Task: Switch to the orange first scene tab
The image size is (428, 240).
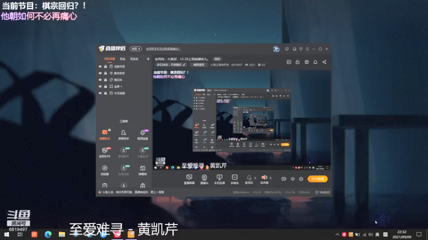Action: tap(110, 59)
